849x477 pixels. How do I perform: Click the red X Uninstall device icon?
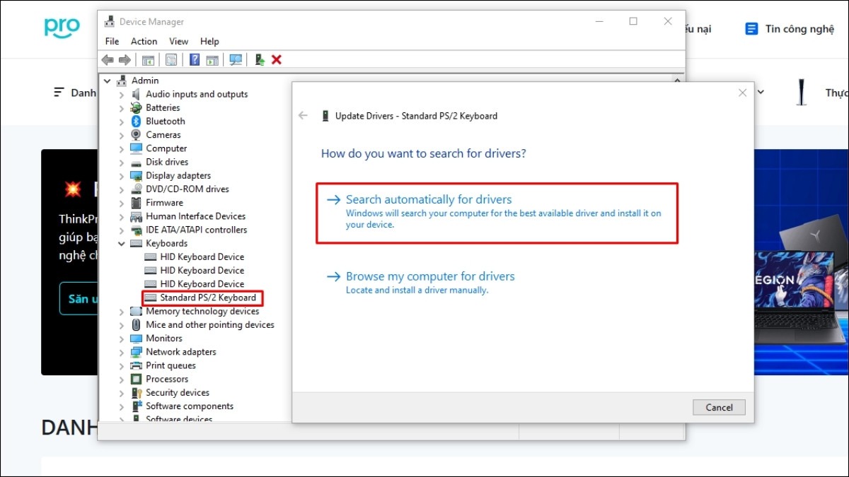coord(277,60)
